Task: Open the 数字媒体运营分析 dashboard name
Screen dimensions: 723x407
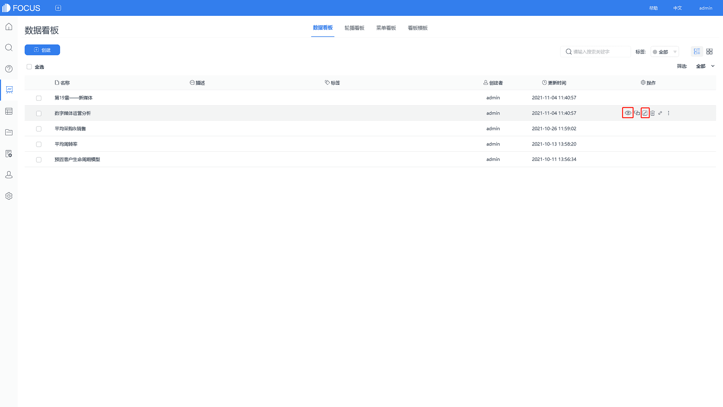Action: [73, 113]
